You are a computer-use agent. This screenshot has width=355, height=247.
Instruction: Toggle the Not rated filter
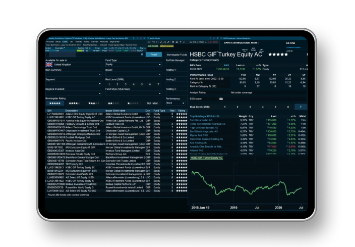tap(153, 102)
